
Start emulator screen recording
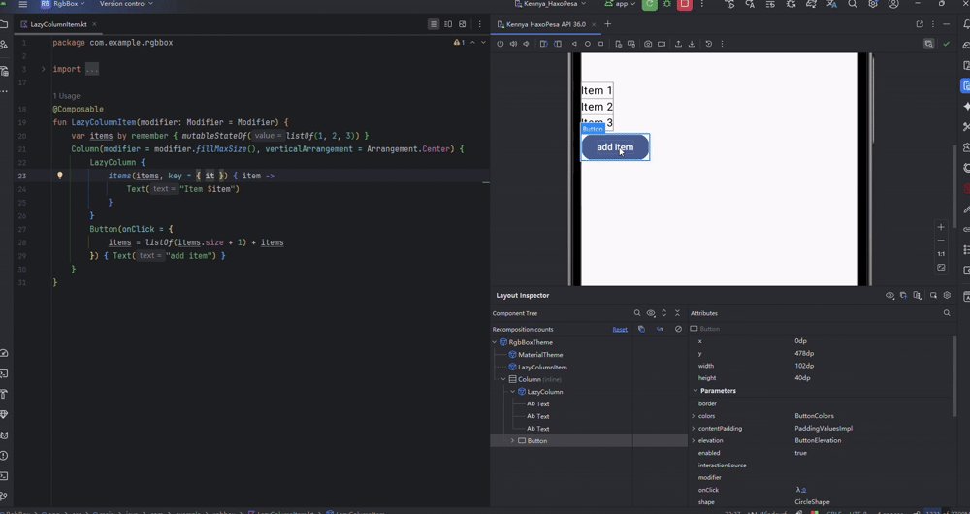click(662, 44)
